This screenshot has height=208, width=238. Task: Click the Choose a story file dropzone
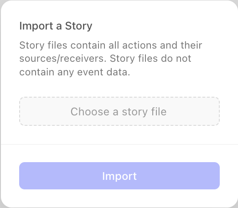pos(119,111)
